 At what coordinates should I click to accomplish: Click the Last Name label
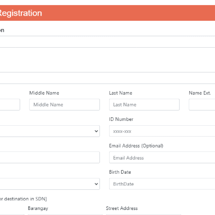click(121, 93)
